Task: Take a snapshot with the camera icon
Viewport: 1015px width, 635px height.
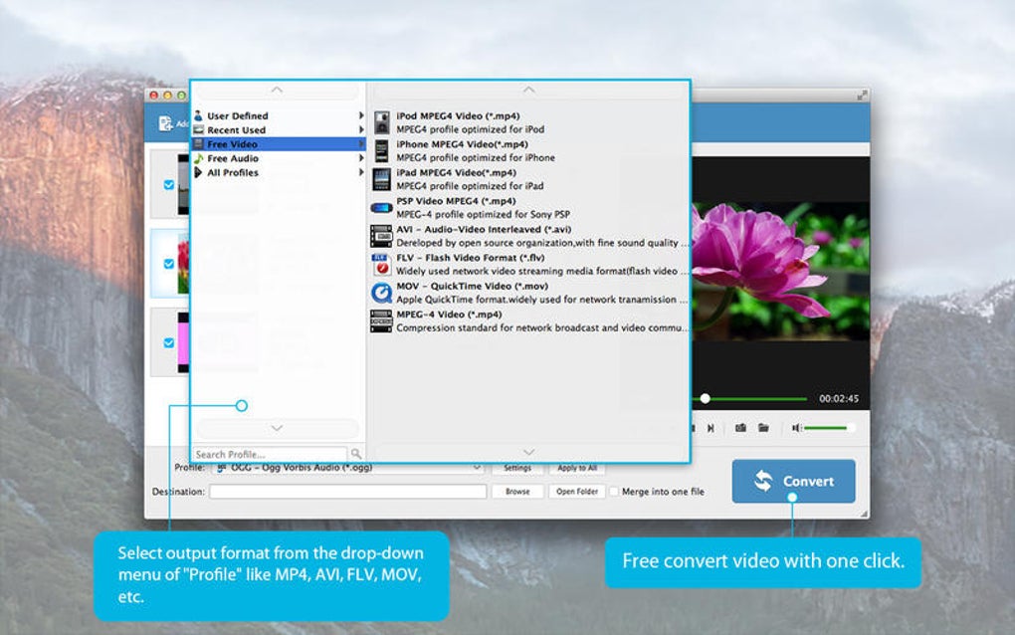Action: [x=740, y=428]
